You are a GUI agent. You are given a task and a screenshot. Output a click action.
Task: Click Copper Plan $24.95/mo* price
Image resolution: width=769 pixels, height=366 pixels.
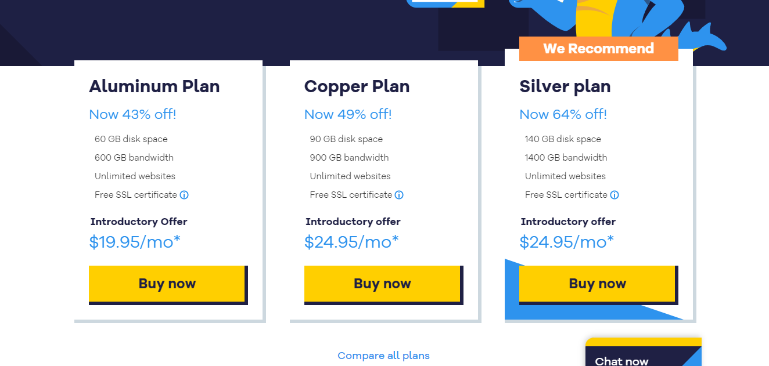(351, 242)
